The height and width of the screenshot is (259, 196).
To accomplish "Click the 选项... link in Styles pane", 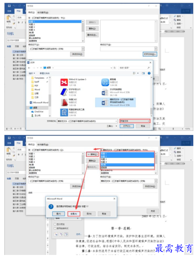I will pyautogui.click(x=79, y=234).
